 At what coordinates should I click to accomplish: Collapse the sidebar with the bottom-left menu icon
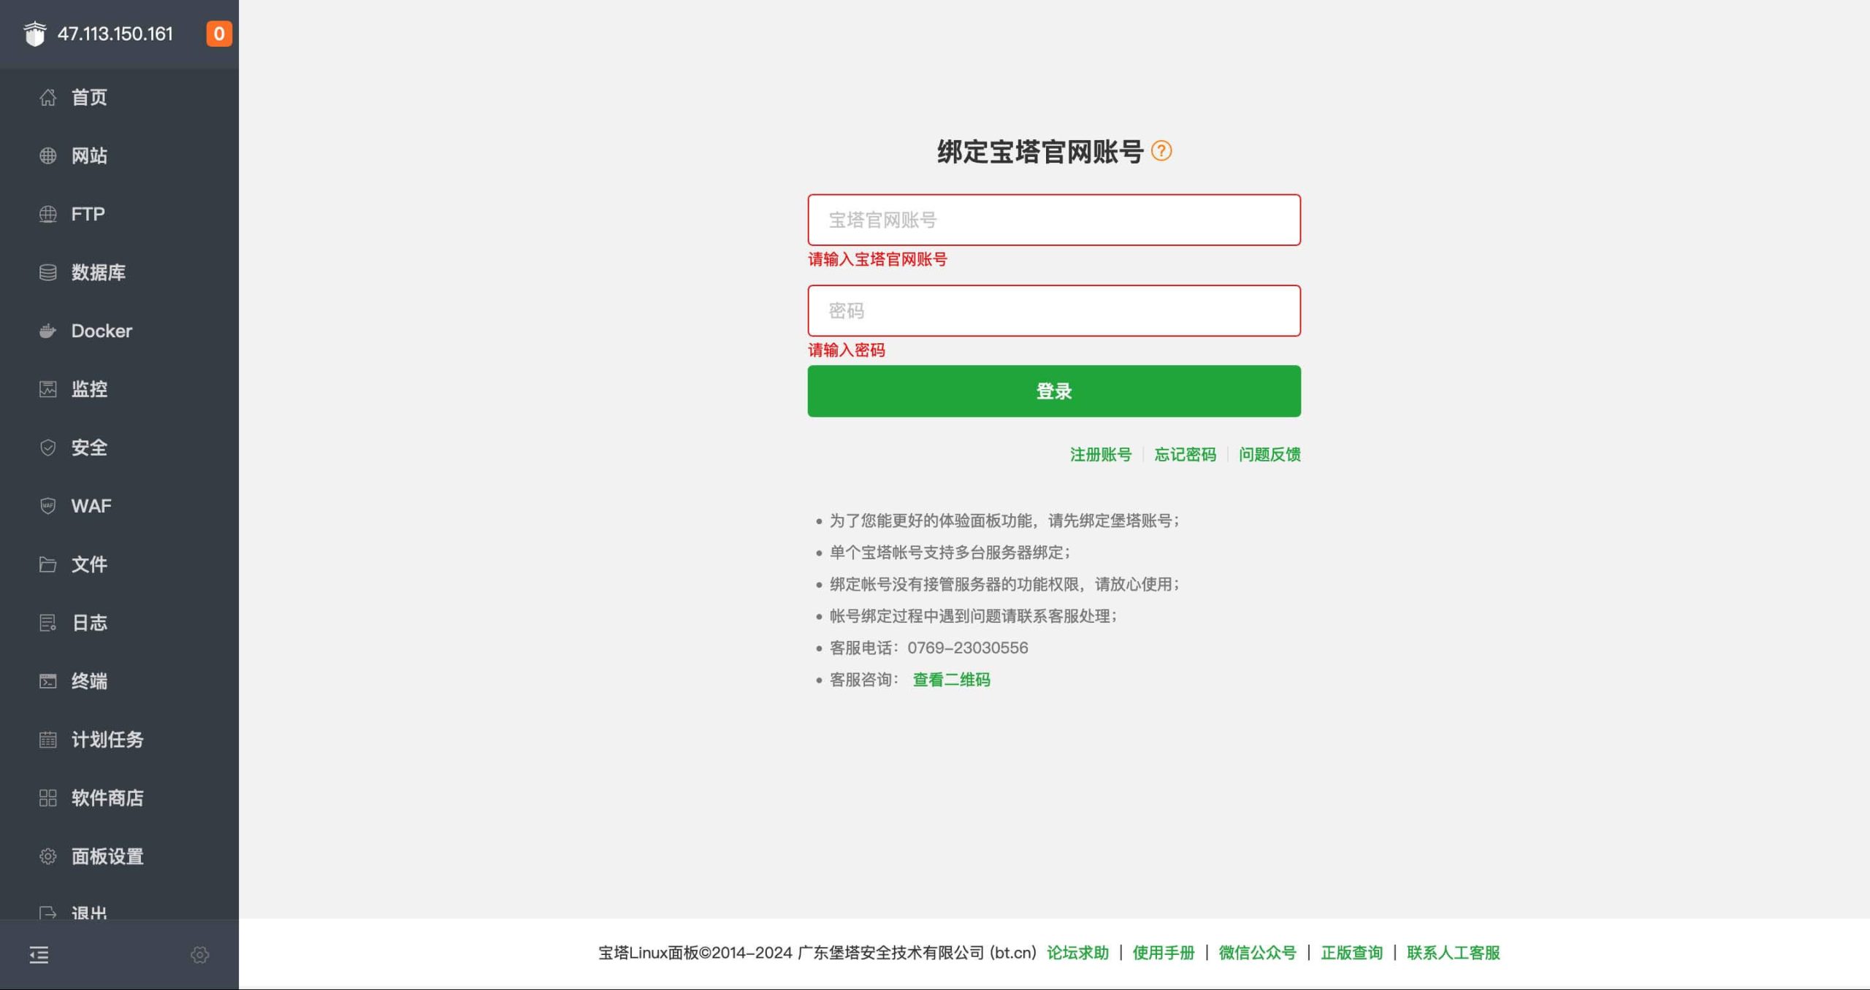click(x=39, y=954)
